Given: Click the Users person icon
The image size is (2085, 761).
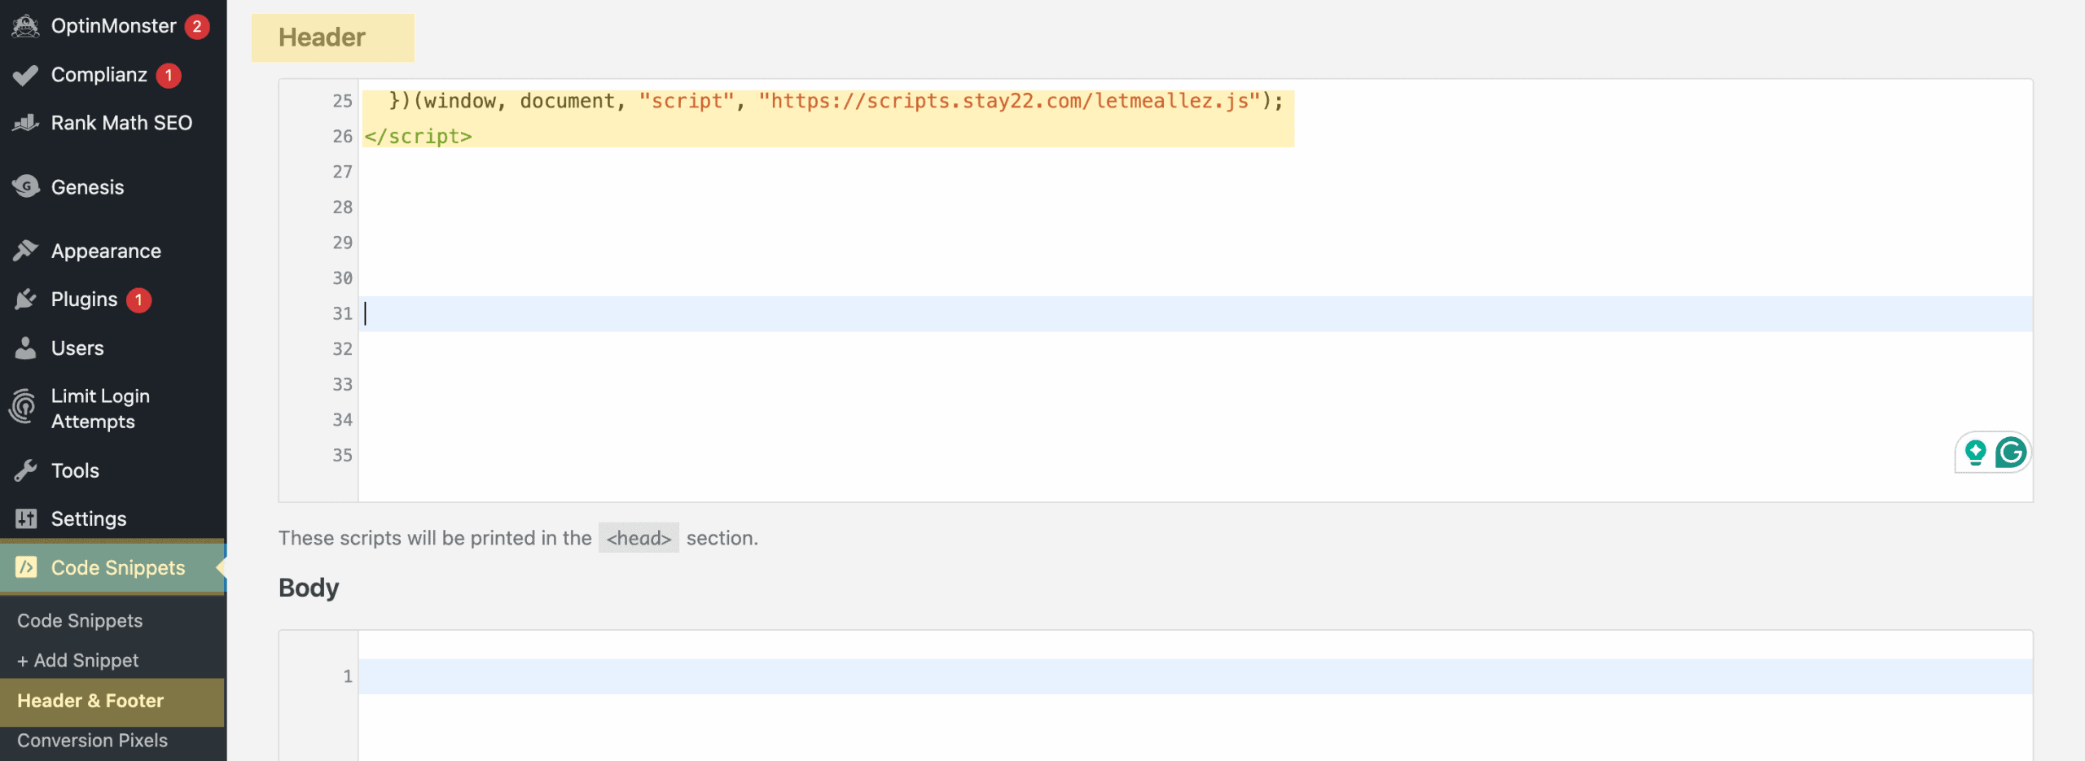Looking at the screenshot, I should [25, 348].
